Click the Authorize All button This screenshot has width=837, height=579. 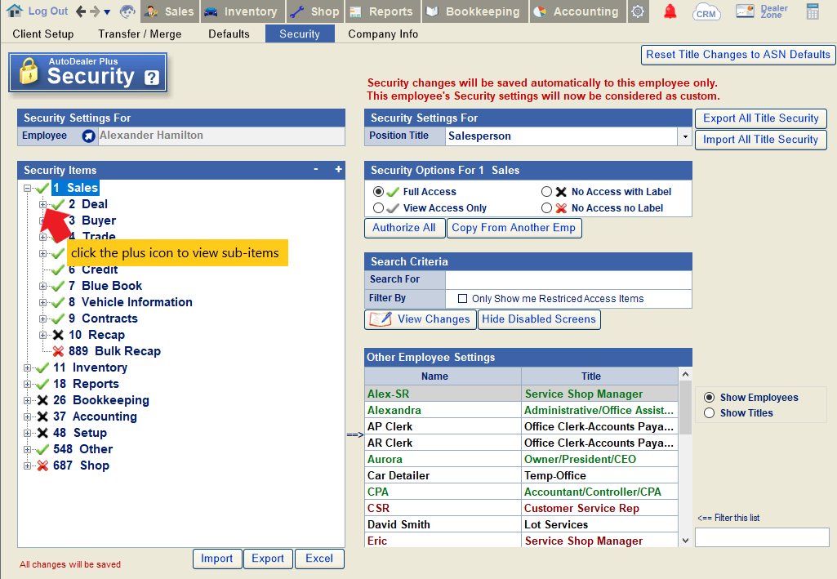coord(404,228)
